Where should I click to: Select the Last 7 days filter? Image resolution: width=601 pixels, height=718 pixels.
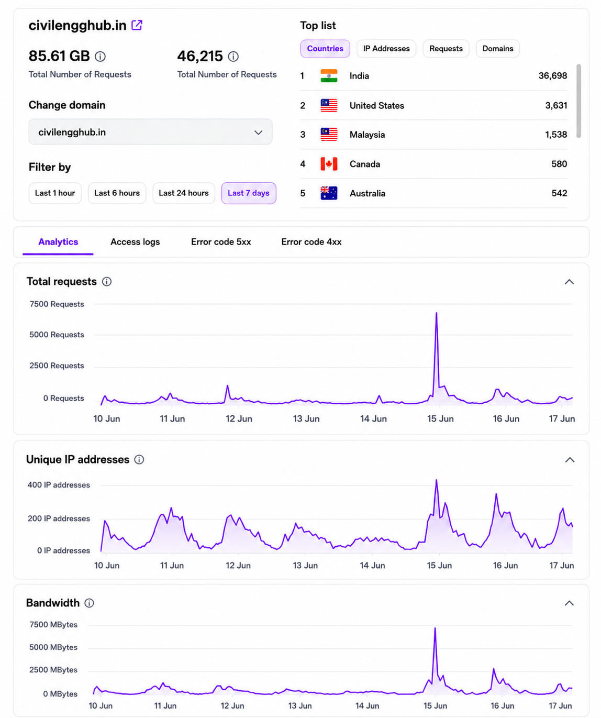(249, 193)
